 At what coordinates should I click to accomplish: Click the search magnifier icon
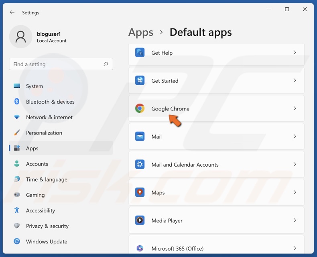(106, 64)
